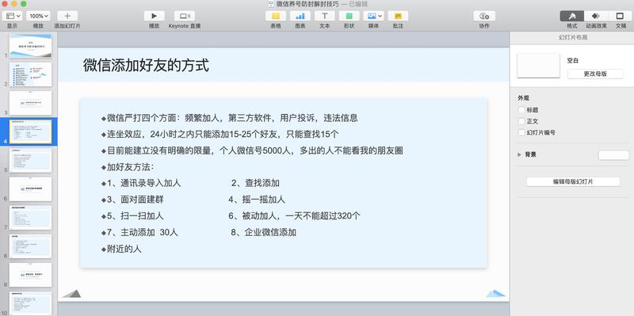Click the slide title 微信添加好友的方式
This screenshot has width=634, height=316.
point(146,65)
